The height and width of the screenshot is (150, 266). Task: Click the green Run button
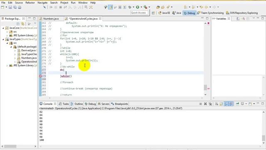pos(138,7)
